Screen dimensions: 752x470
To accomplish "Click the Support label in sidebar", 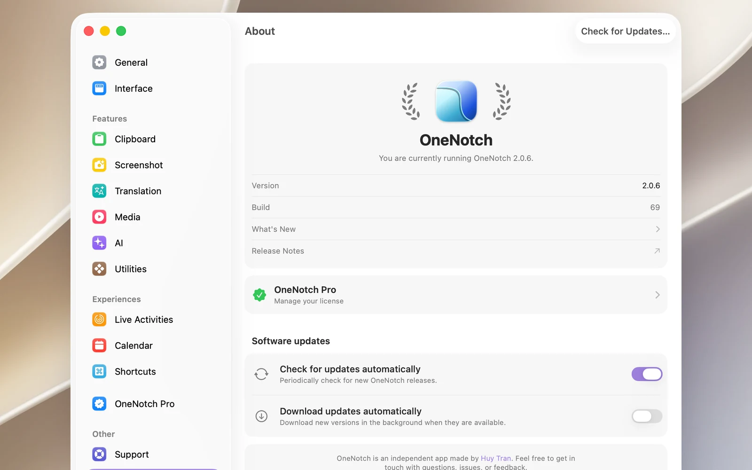I will (x=132, y=454).
